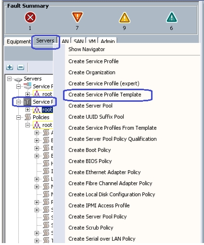This screenshot has height=245, width=204.
Task: Open the Admin tab
Action: point(108,41)
